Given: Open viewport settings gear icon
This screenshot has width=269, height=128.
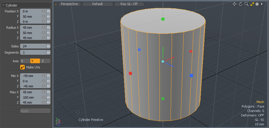Looking at the screenshot, I should tap(257, 4).
